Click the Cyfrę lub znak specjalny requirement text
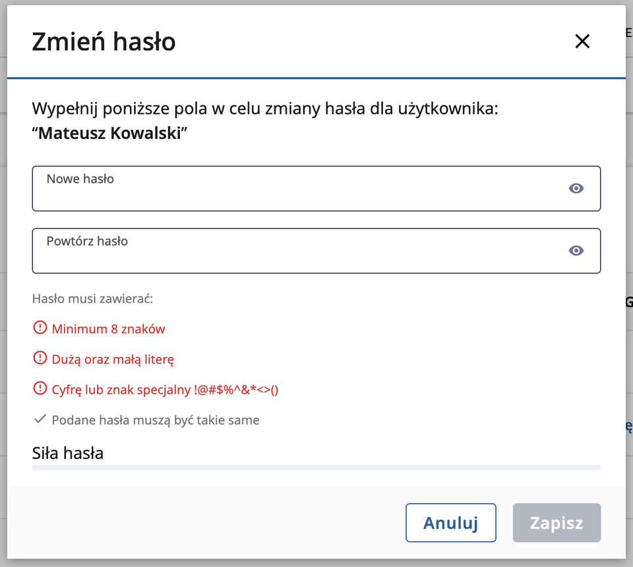The image size is (633, 567). pos(165,390)
